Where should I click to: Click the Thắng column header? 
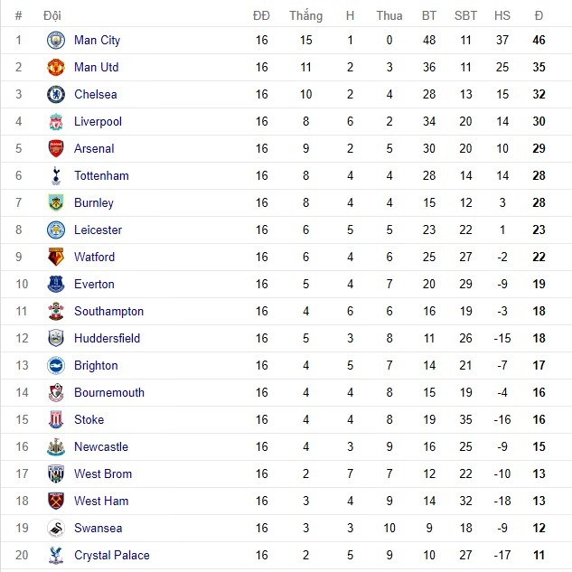click(305, 15)
